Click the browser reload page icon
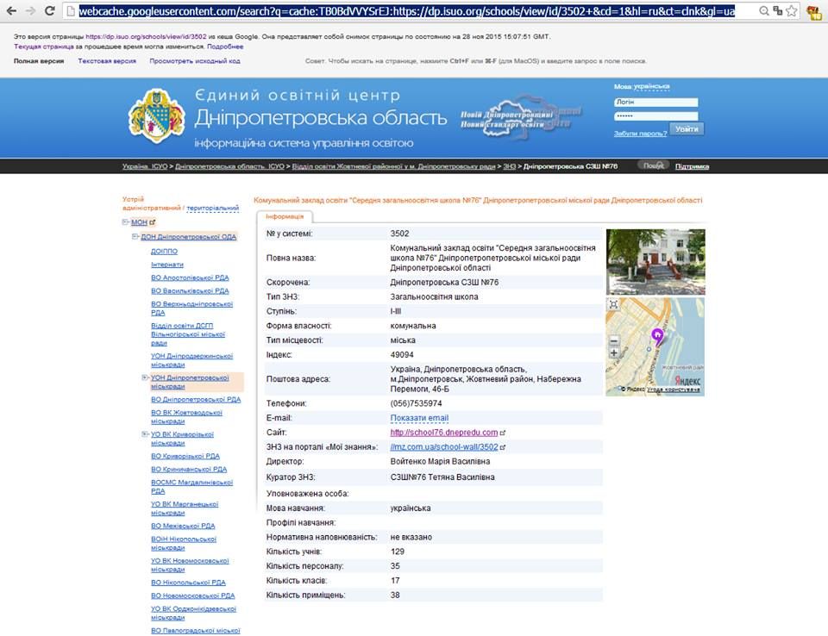This screenshot has width=828, height=636. pos(52,11)
